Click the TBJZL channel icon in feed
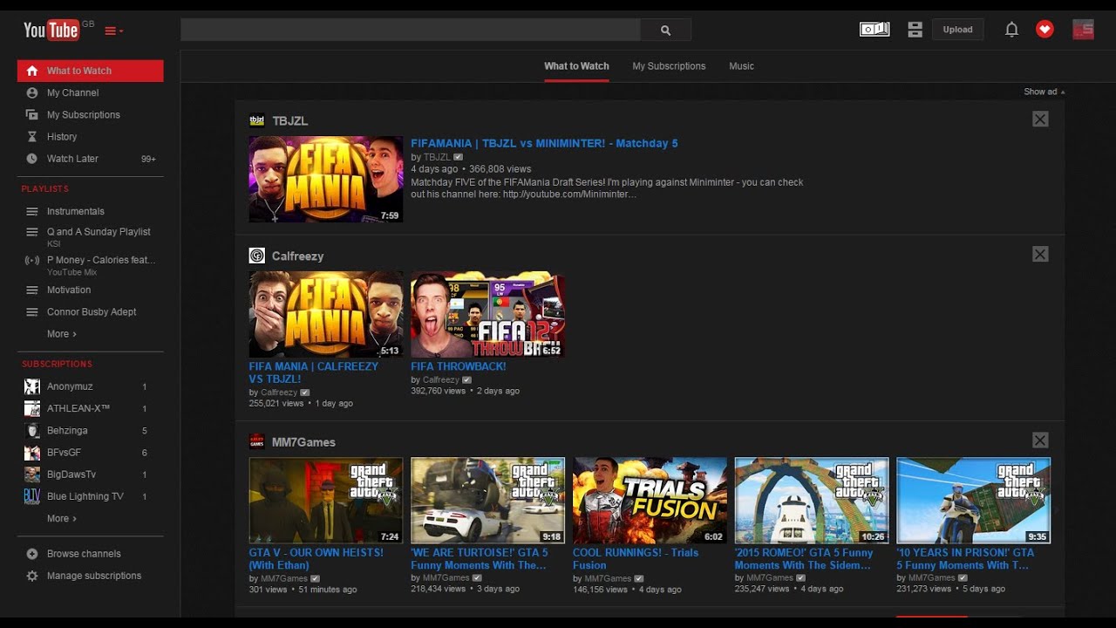 click(256, 120)
